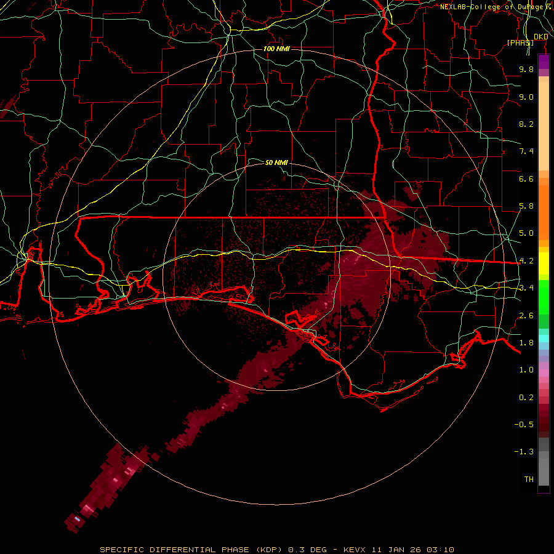Click the "[PHAS]" units label above the color bar
The image size is (554, 554).
pos(520,42)
